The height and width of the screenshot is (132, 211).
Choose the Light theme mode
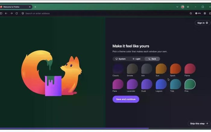(x=137, y=59)
